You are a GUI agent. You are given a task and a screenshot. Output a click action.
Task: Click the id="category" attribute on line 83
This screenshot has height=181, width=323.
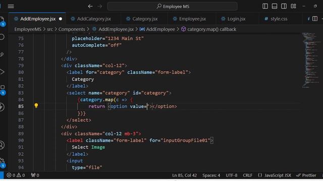(151, 93)
